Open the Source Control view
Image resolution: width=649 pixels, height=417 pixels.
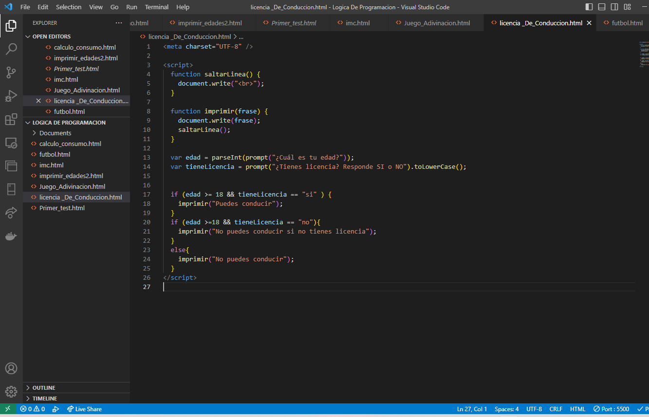coord(11,73)
